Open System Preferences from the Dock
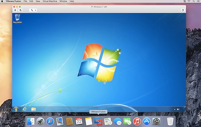The image size is (201, 127). click(156, 121)
